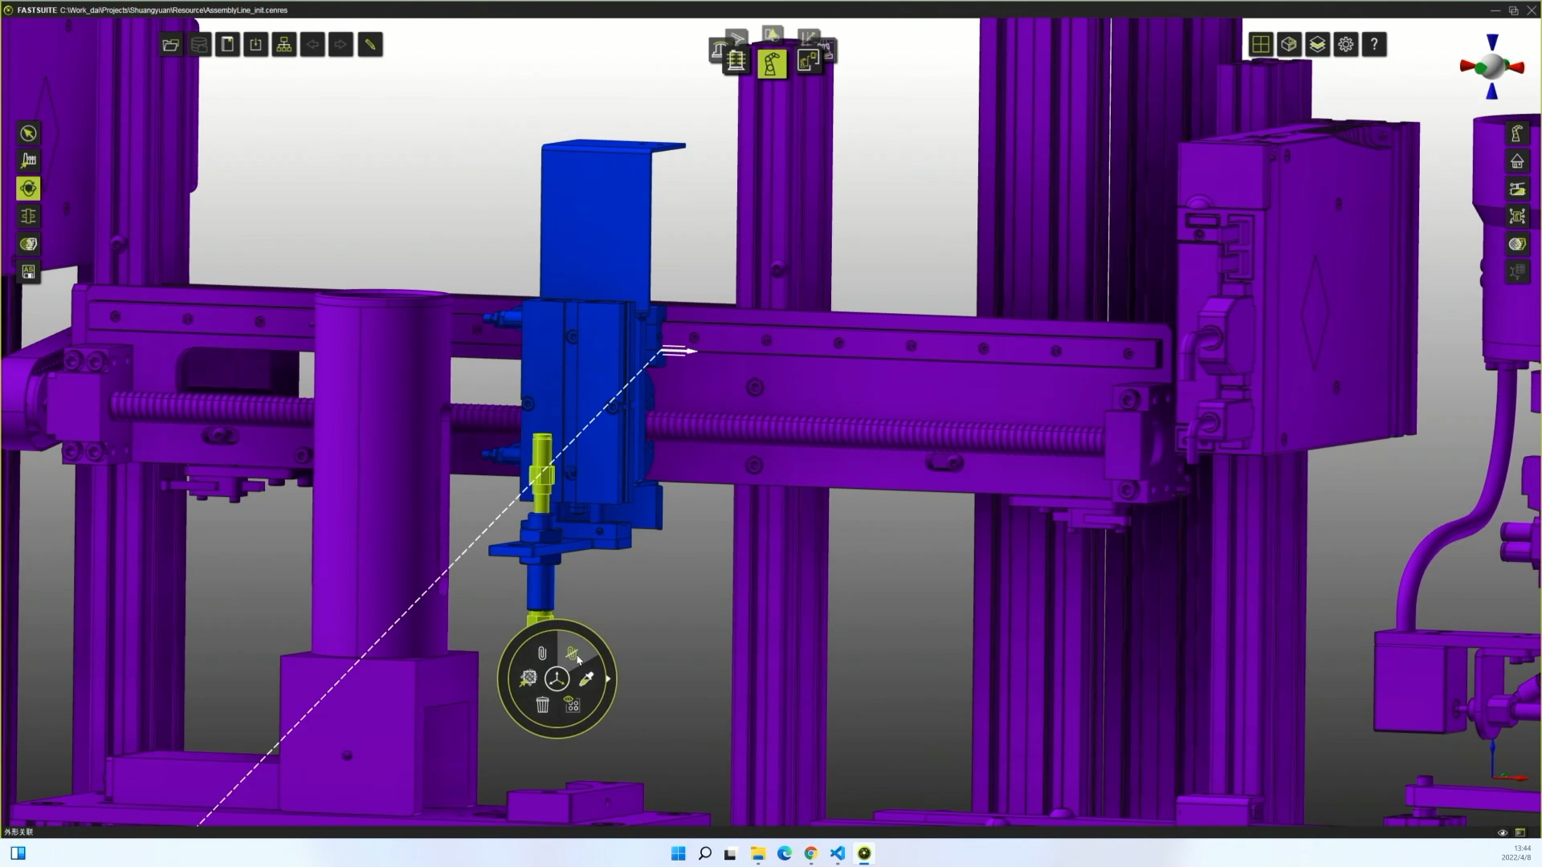1542x867 pixels.
Task: Toggle the highlighted green left sidebar tool
Action: click(29, 189)
